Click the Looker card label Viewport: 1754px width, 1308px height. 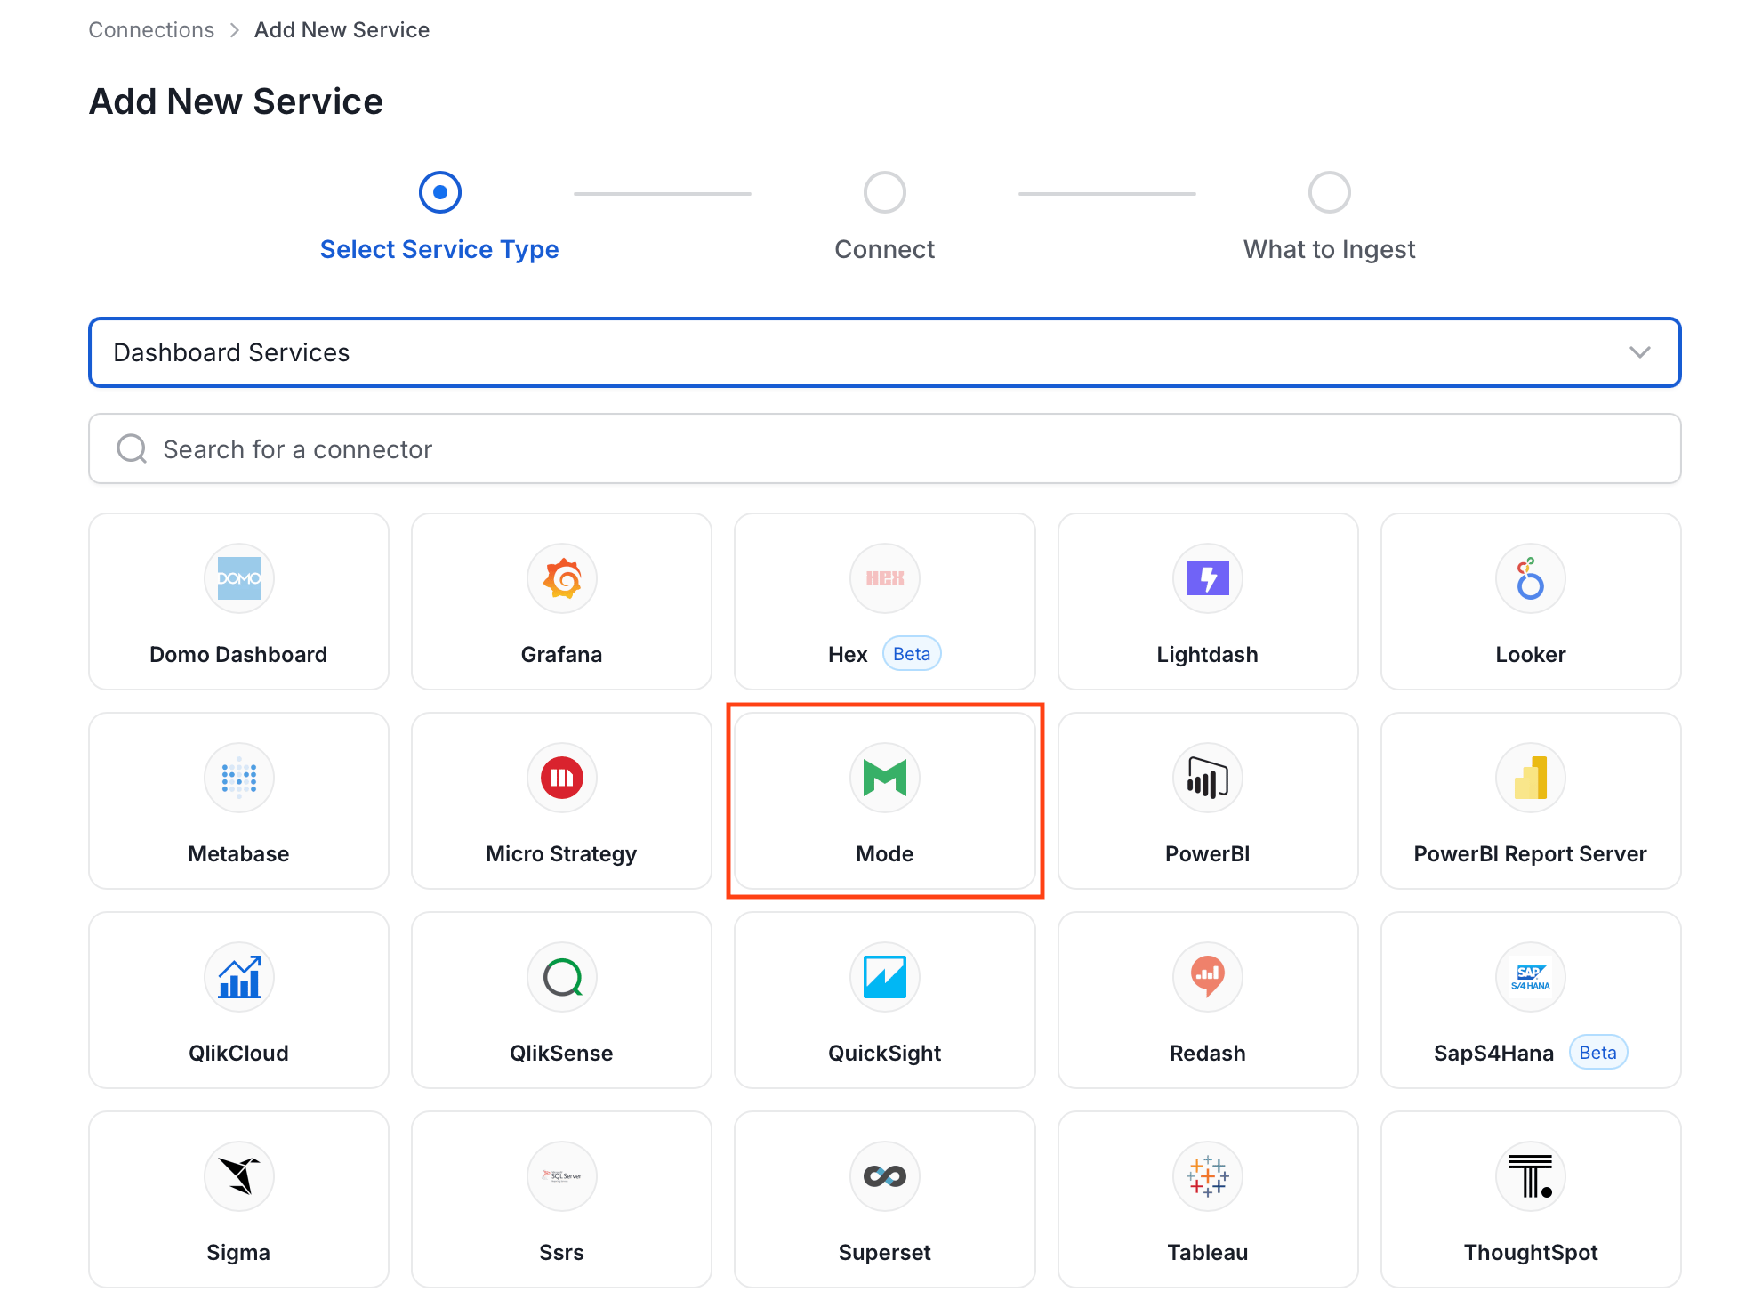[x=1530, y=654]
